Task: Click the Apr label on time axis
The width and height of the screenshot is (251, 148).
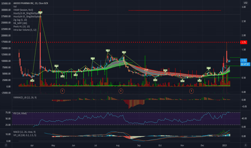Action: click(32, 145)
